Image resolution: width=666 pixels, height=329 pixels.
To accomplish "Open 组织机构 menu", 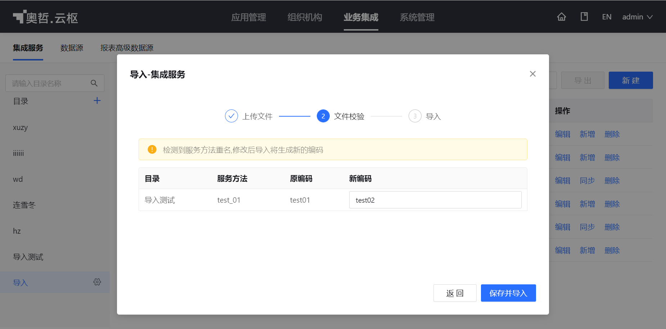I will point(305,17).
